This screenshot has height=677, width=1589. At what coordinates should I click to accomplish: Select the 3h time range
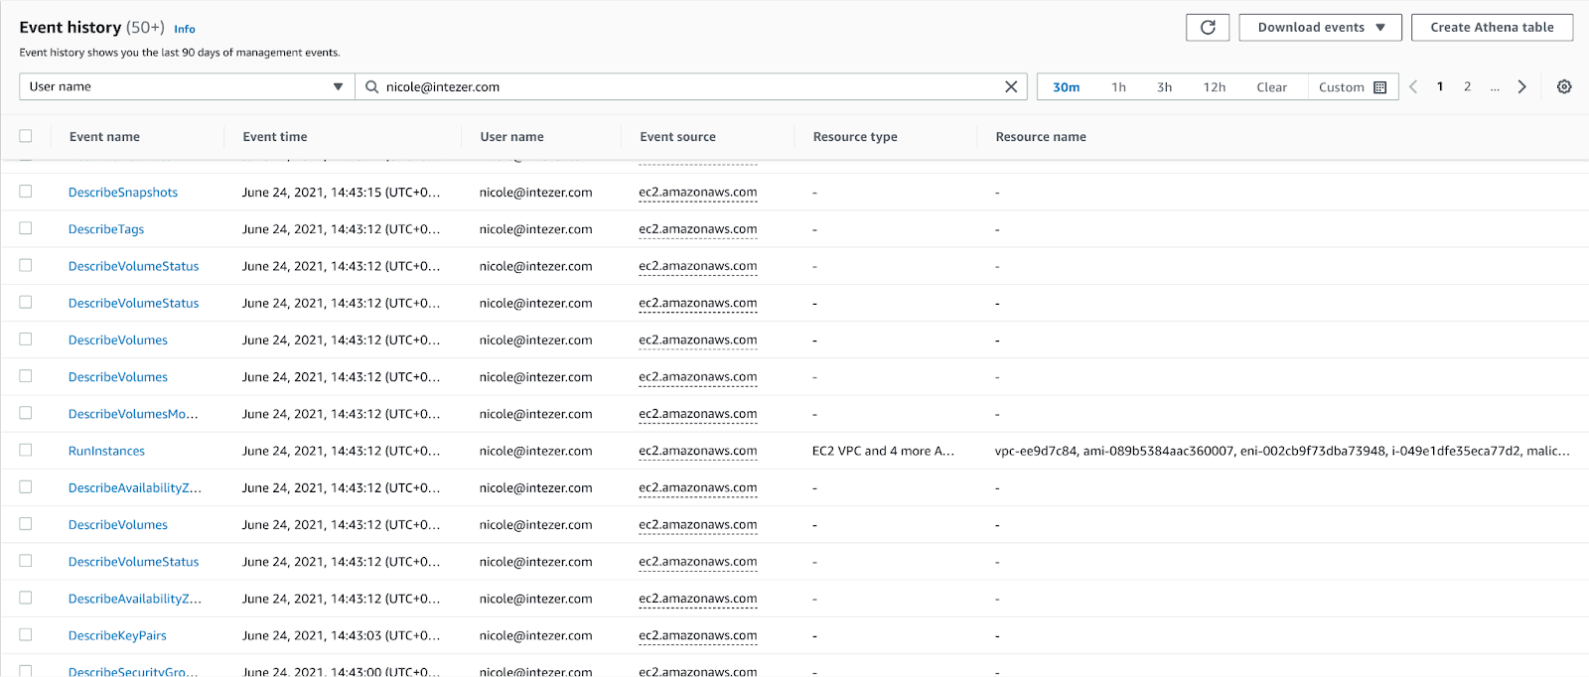coord(1164,87)
